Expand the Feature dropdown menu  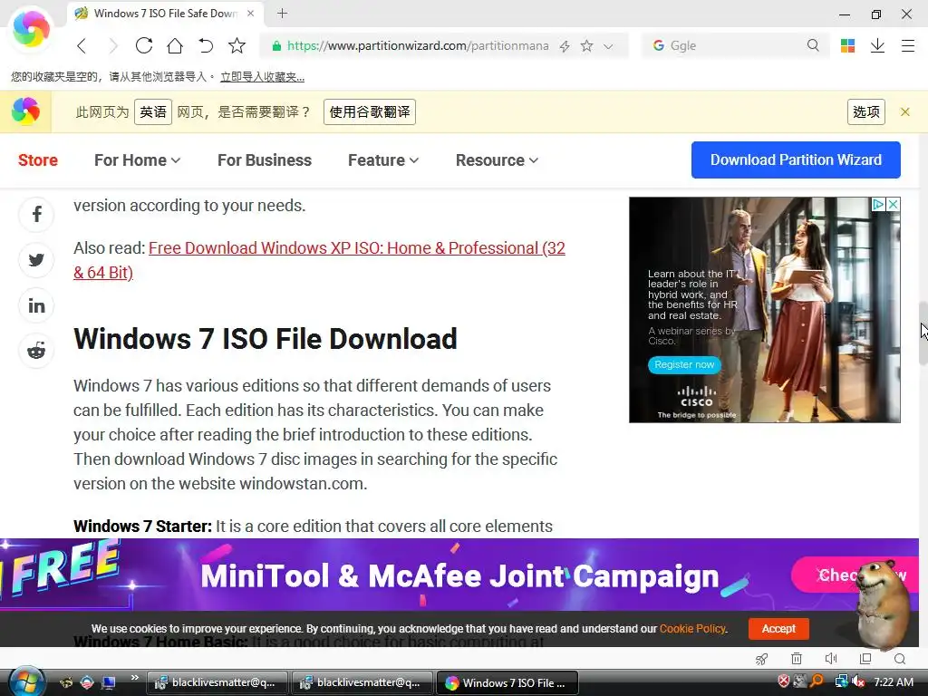pyautogui.click(x=383, y=159)
